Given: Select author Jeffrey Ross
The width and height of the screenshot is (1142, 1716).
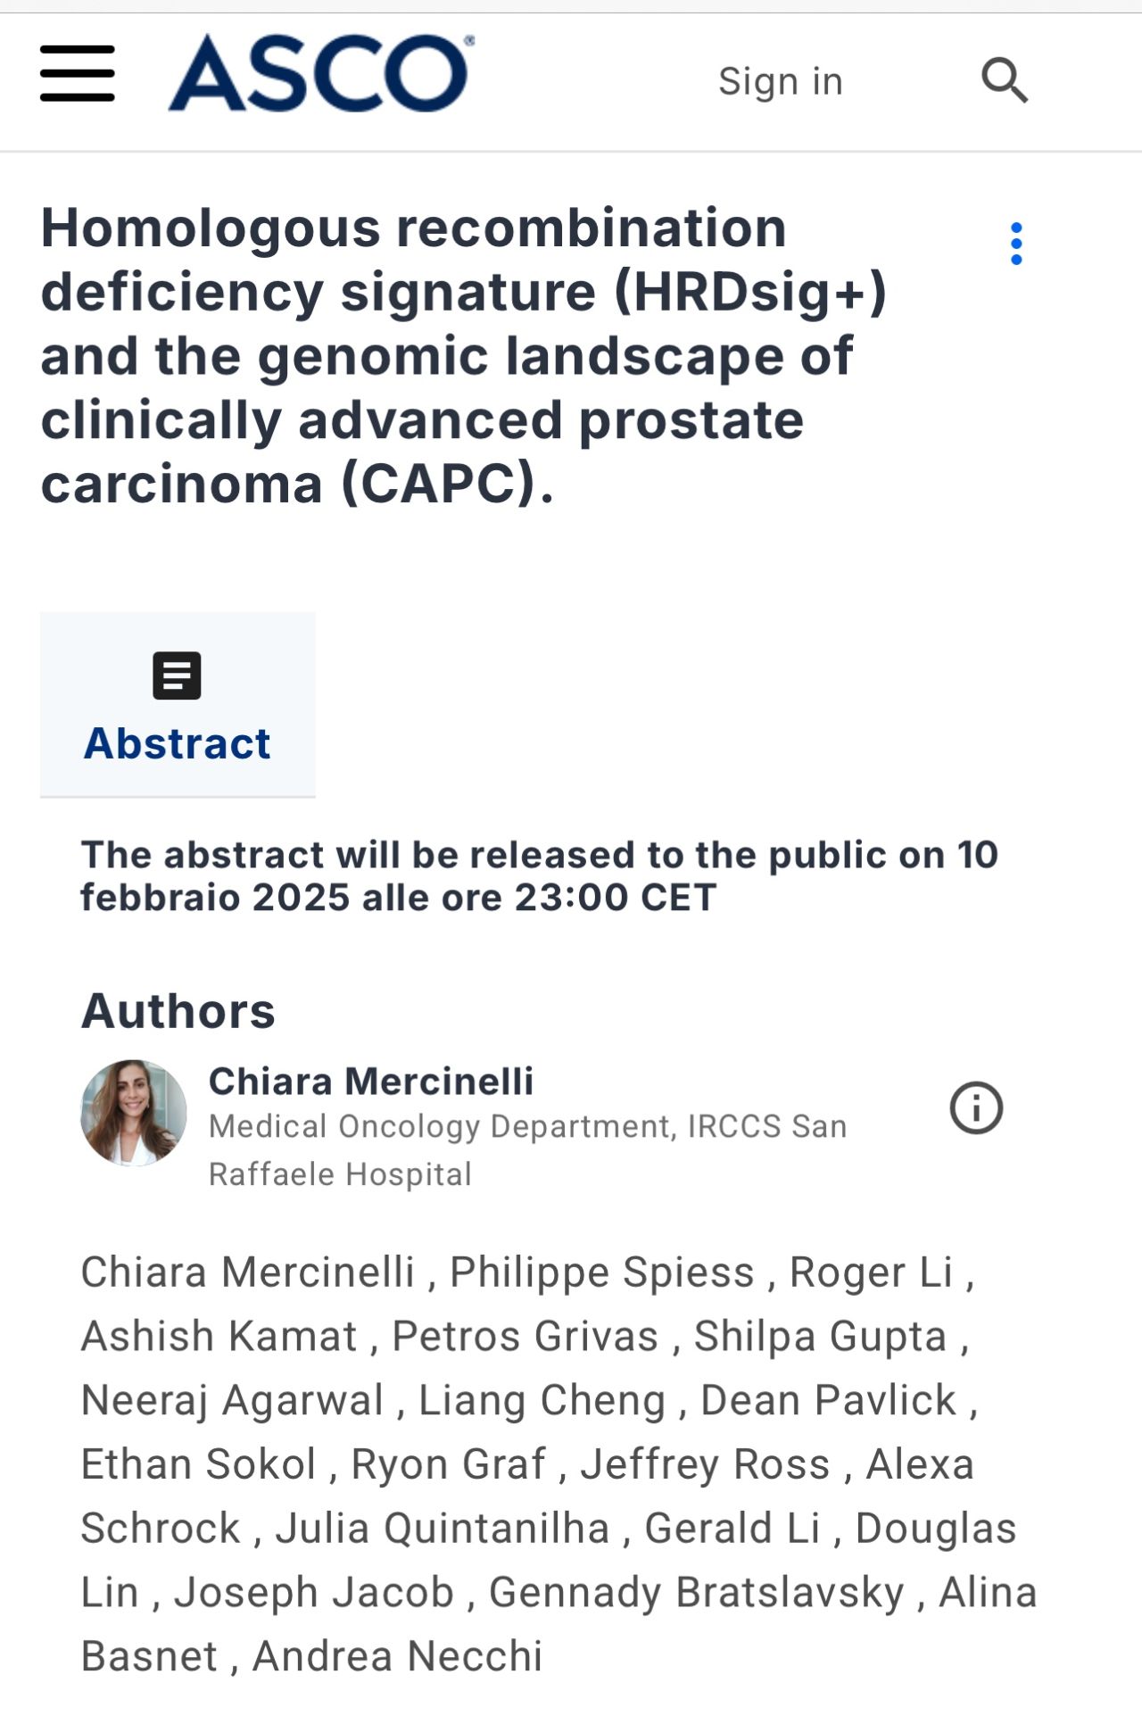Looking at the screenshot, I should point(706,1464).
